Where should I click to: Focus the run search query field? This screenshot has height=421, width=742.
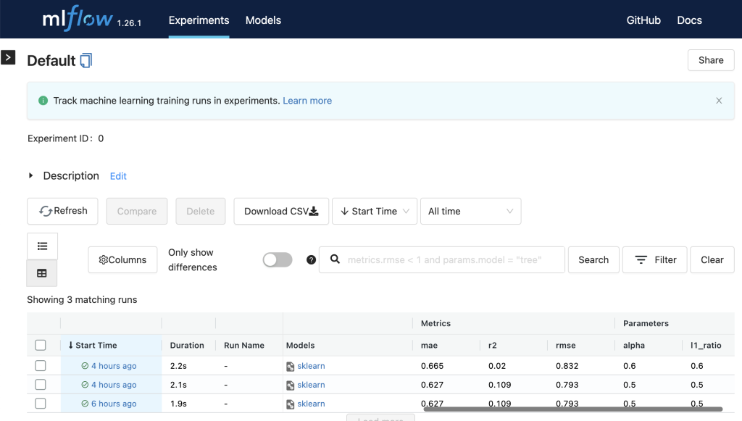pyautogui.click(x=449, y=260)
